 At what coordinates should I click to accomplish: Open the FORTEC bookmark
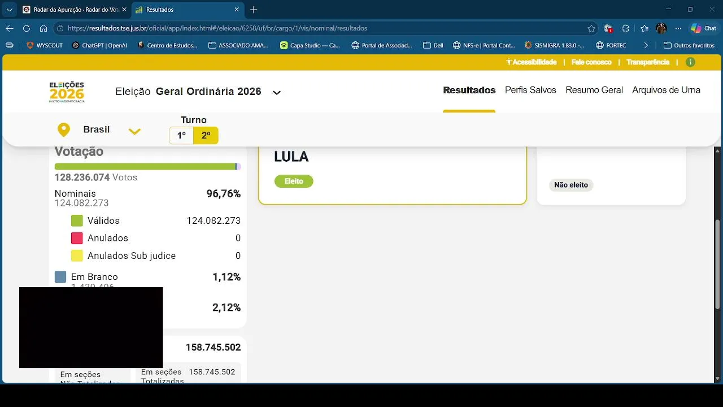[x=611, y=45]
